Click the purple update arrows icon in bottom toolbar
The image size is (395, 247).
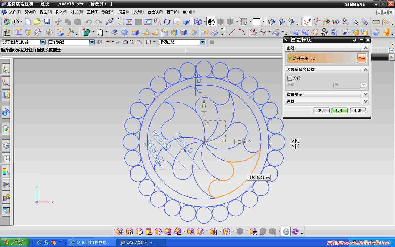(x=296, y=231)
